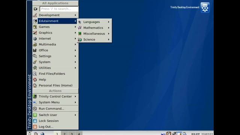Viewport: 240px width, 135px height.
Task: Expand the Graphics submenu arrow
Action: point(75,33)
